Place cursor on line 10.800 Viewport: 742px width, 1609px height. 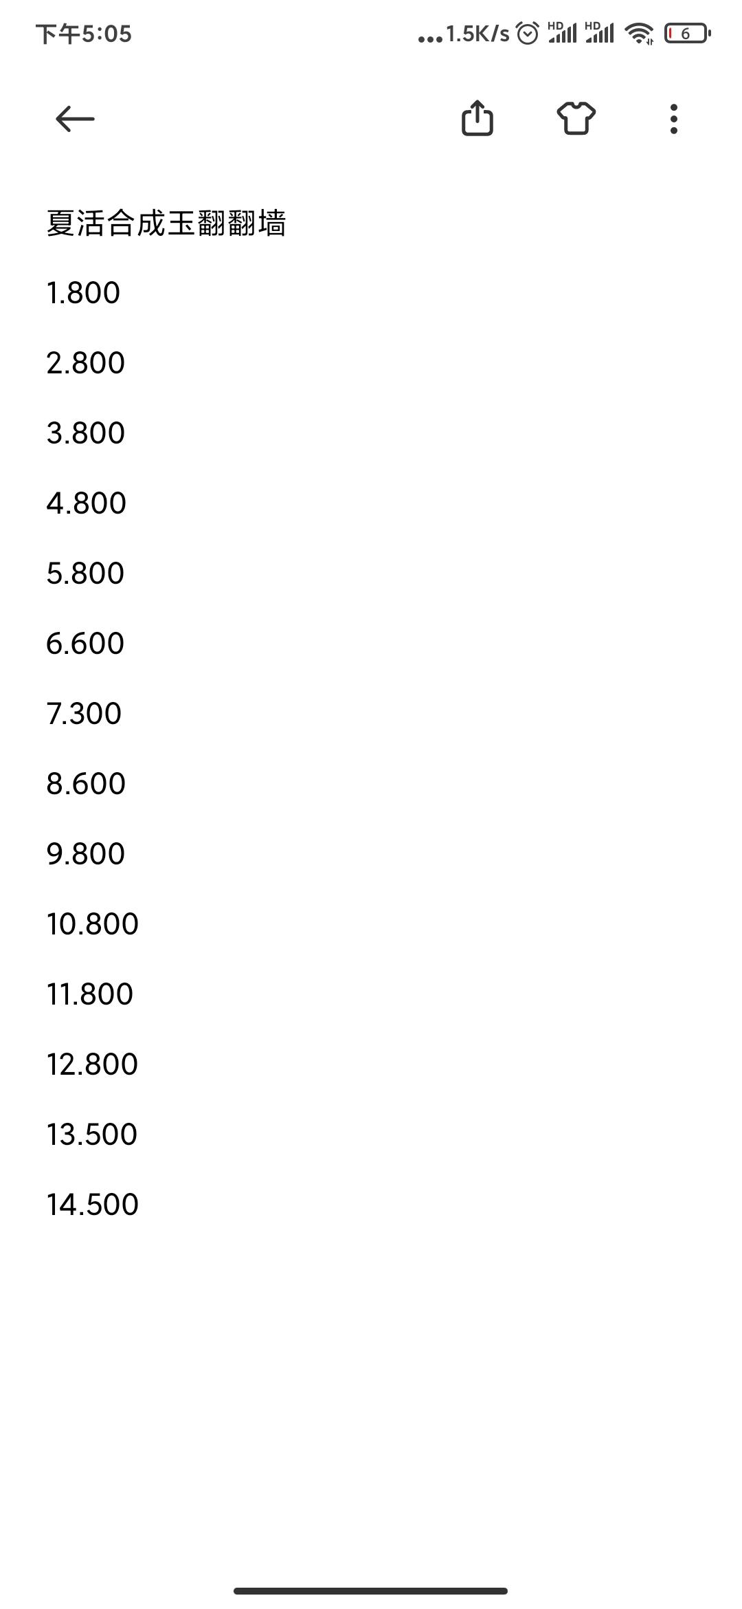tap(93, 924)
